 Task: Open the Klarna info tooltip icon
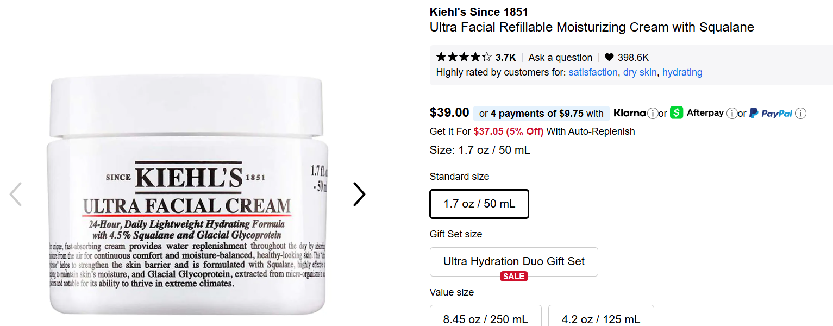click(x=652, y=113)
